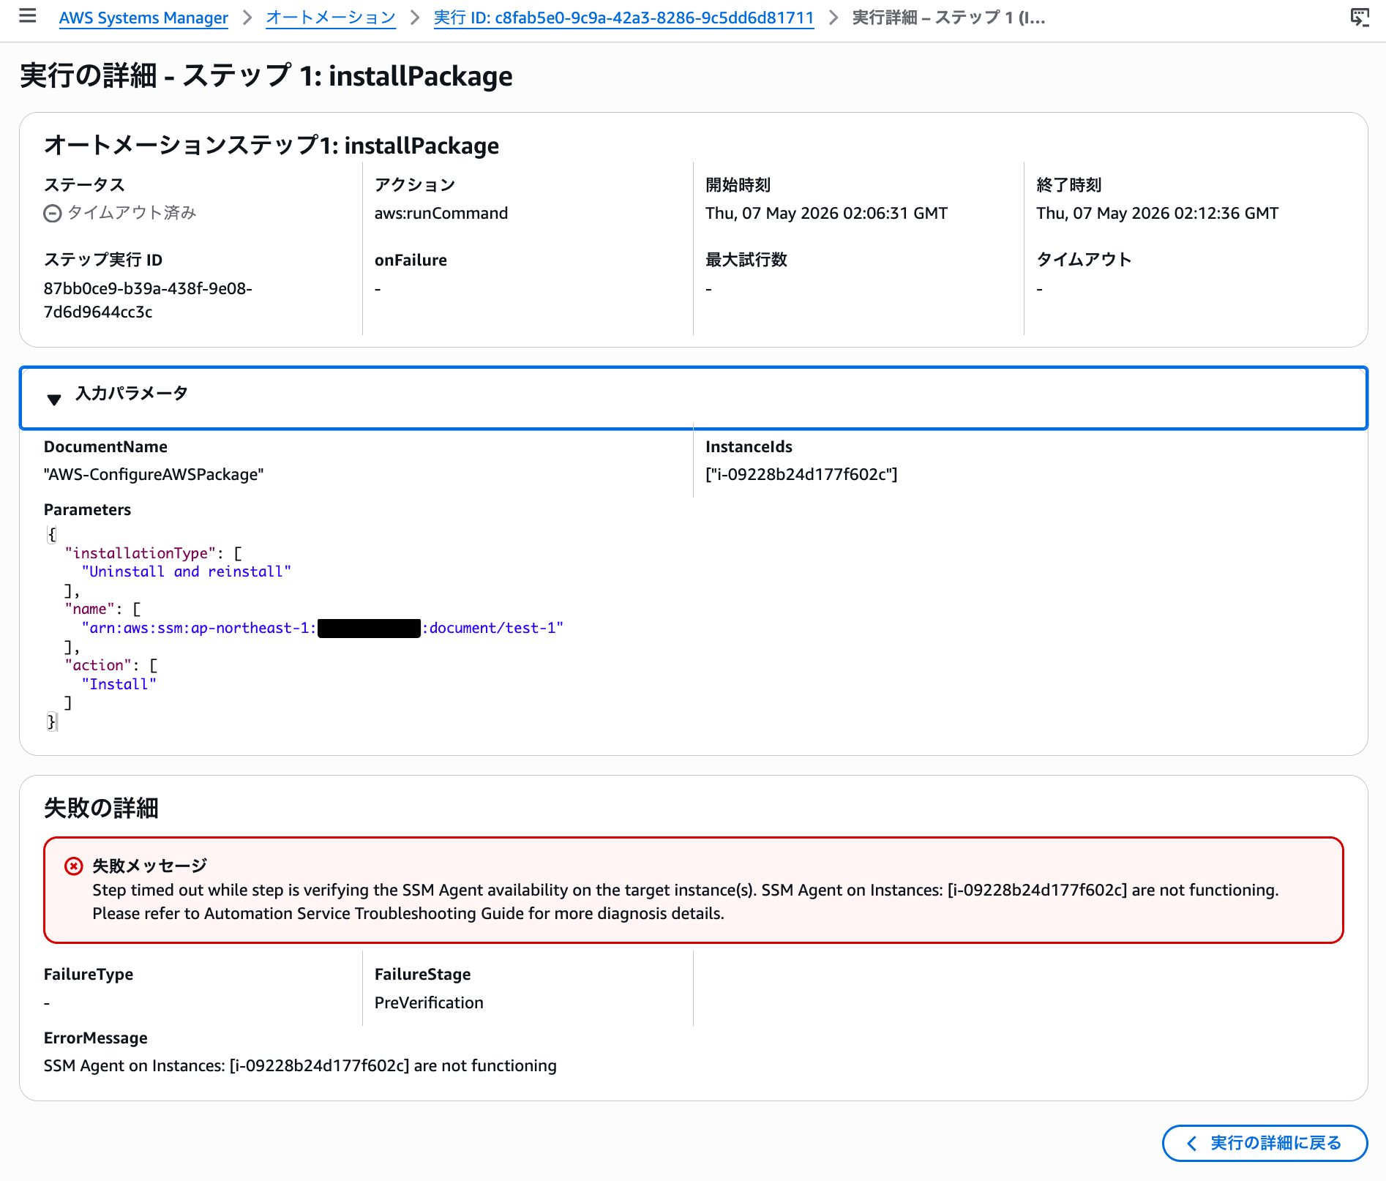Click the document/test-1 ARN string

click(323, 628)
